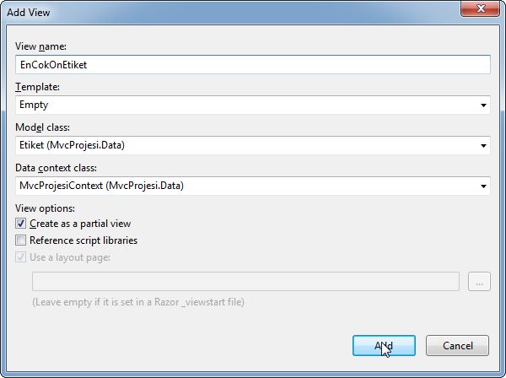Expand the Model class dropdown arrow
This screenshot has height=378, width=506.
click(483, 146)
